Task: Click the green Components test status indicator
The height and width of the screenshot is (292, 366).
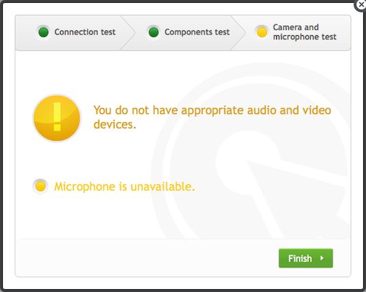Action: (x=153, y=32)
